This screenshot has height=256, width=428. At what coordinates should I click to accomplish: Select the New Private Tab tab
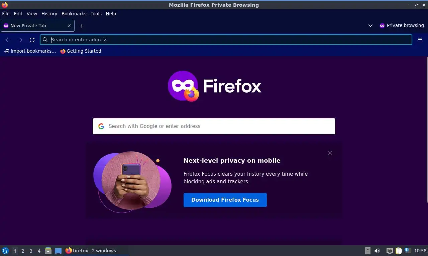pyautogui.click(x=37, y=26)
